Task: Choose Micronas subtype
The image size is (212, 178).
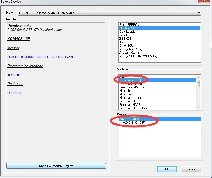Action: (157, 94)
